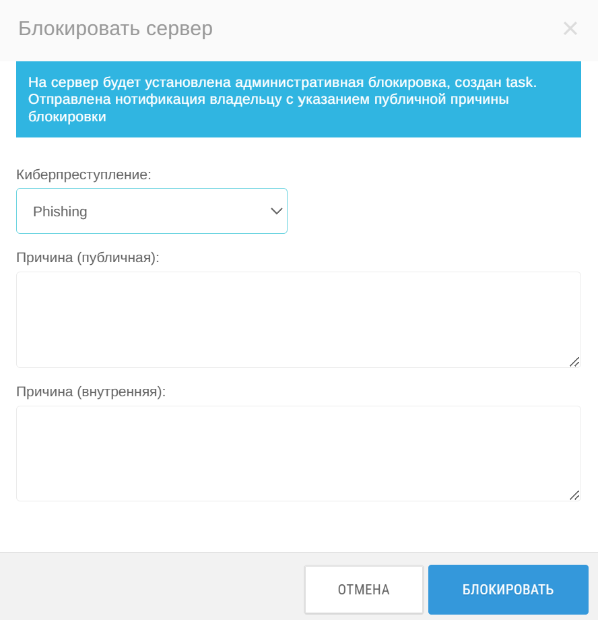The image size is (598, 620).
Task: Open the Киберпреступление dropdown
Action: click(152, 211)
